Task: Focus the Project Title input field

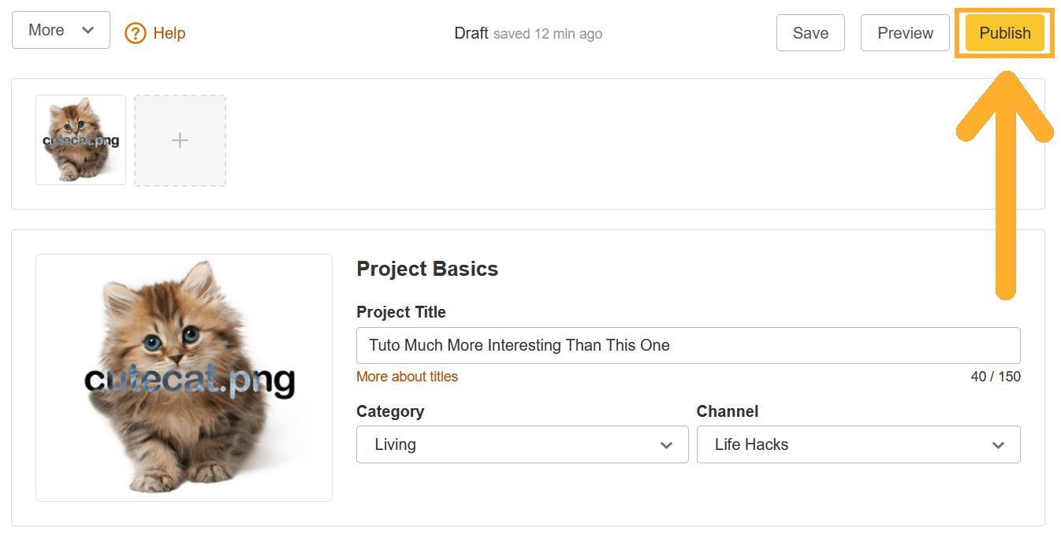Action: point(687,345)
